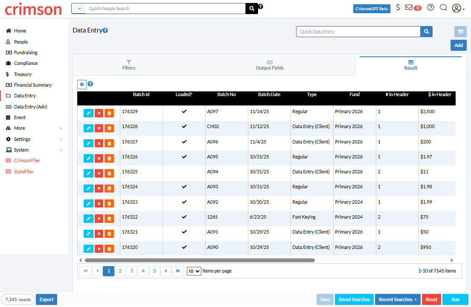471x307 pixels.
Task: Click the red X icon for batch 176327
Action: point(99,143)
